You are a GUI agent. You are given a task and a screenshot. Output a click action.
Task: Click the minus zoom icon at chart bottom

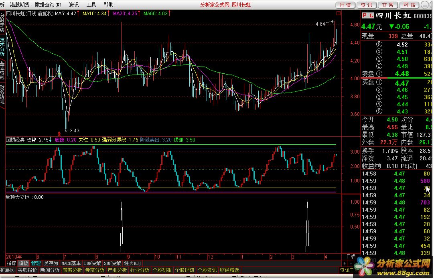coord(351,263)
